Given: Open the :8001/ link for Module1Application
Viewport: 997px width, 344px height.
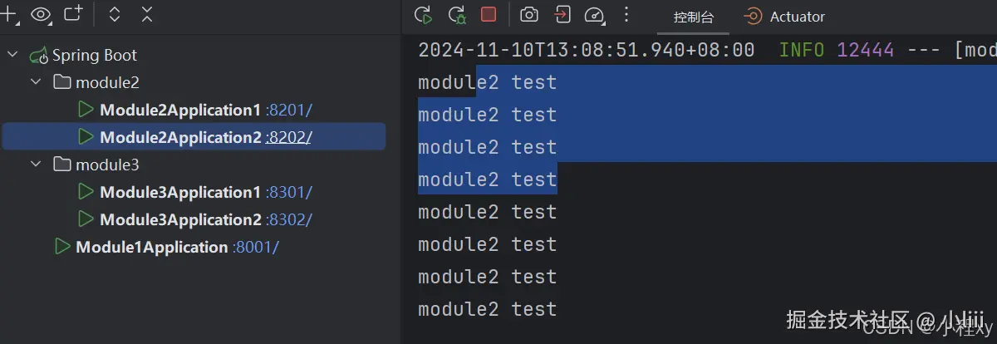Looking at the screenshot, I should coord(256,248).
